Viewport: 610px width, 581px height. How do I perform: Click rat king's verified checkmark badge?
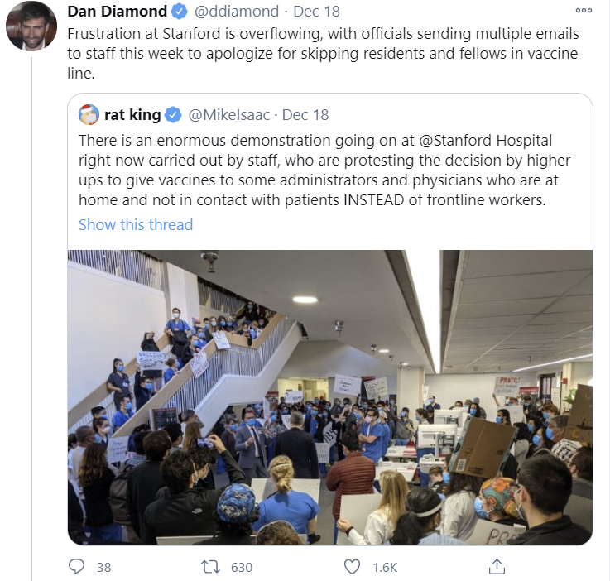click(x=173, y=115)
